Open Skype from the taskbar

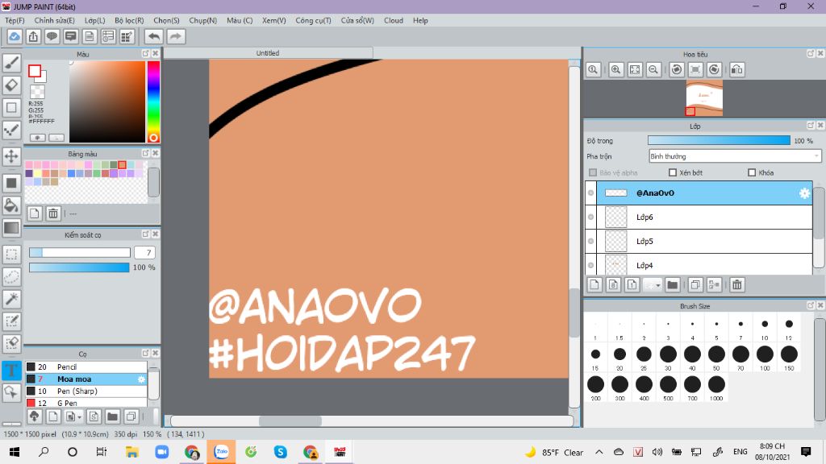(x=280, y=452)
